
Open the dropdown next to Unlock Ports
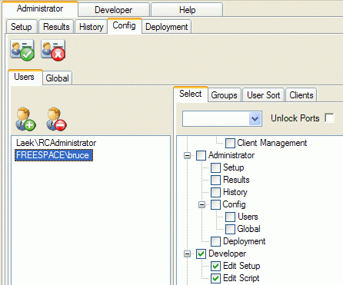(255, 119)
